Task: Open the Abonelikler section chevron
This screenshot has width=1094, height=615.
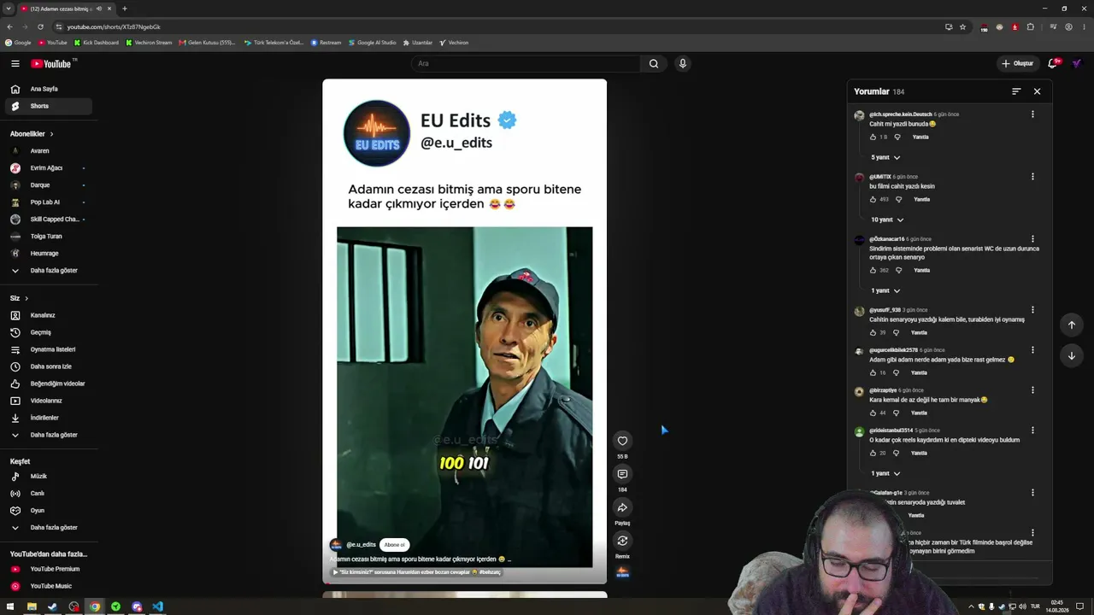Action: tap(51, 134)
